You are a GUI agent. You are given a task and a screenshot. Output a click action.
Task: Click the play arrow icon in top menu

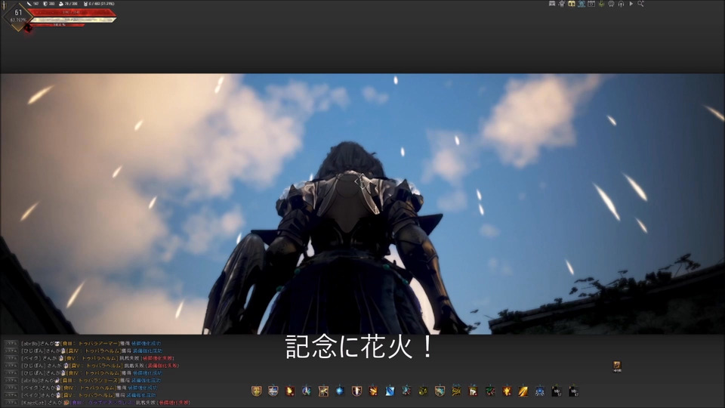click(631, 4)
